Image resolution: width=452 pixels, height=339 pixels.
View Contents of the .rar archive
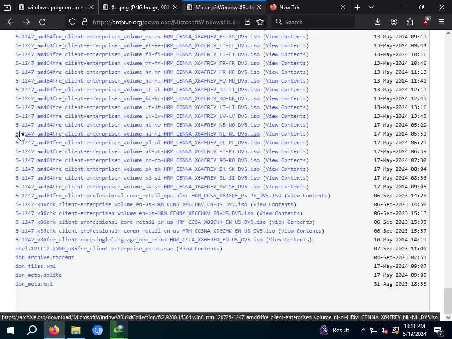199,249
